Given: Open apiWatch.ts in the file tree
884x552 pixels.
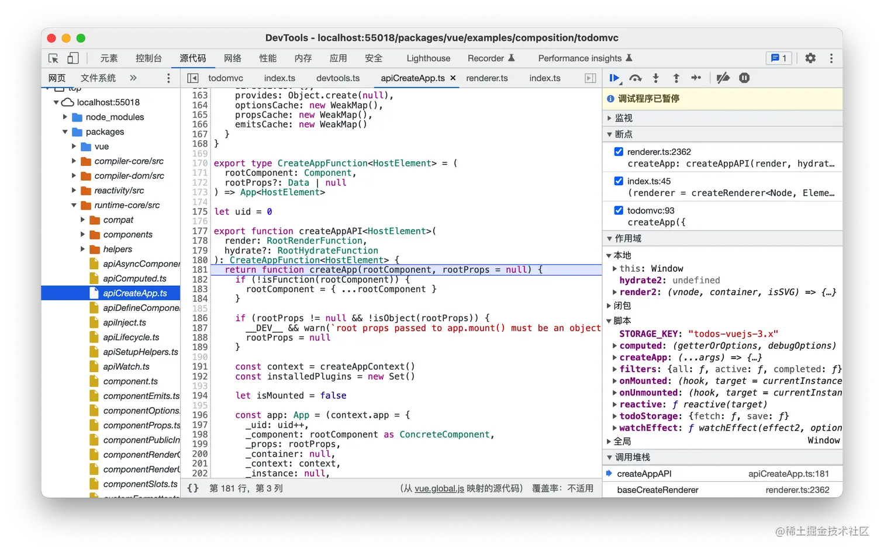Looking at the screenshot, I should 126,367.
